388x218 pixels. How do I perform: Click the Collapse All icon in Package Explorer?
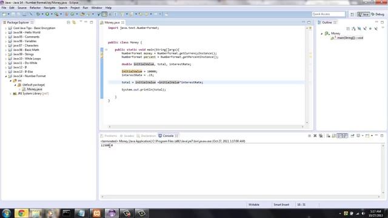click(x=69, y=22)
